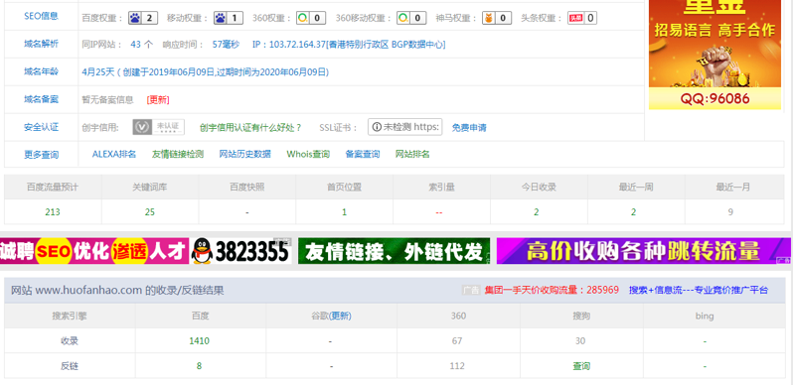Click the 域名解析 row label
This screenshot has width=793, height=385.
pyautogui.click(x=41, y=44)
